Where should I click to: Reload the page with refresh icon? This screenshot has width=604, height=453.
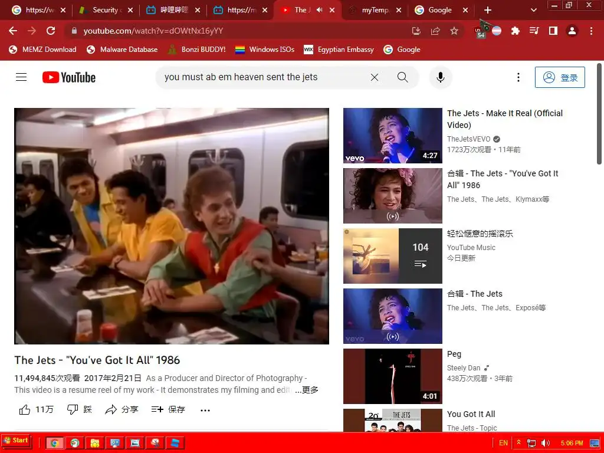pos(51,31)
